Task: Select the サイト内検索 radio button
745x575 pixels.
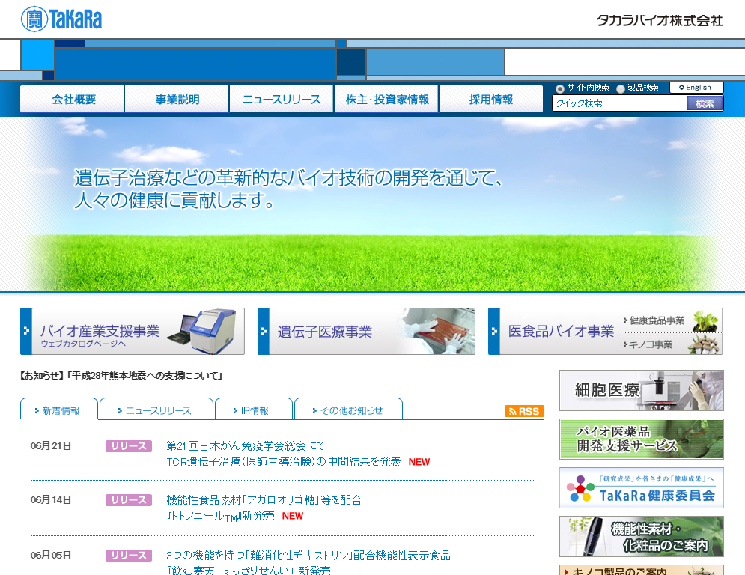Action: 560,88
